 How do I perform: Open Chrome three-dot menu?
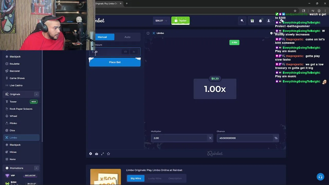click(x=325, y=11)
